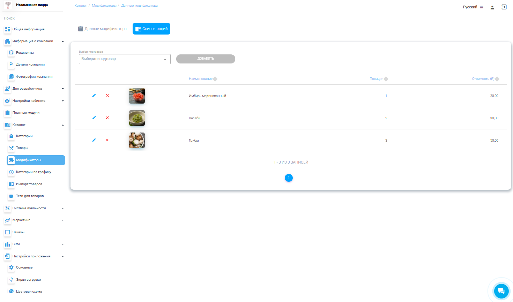Viewport: 513px width, 302px height.
Task: Click the logout icon in top bar
Action: [504, 7]
